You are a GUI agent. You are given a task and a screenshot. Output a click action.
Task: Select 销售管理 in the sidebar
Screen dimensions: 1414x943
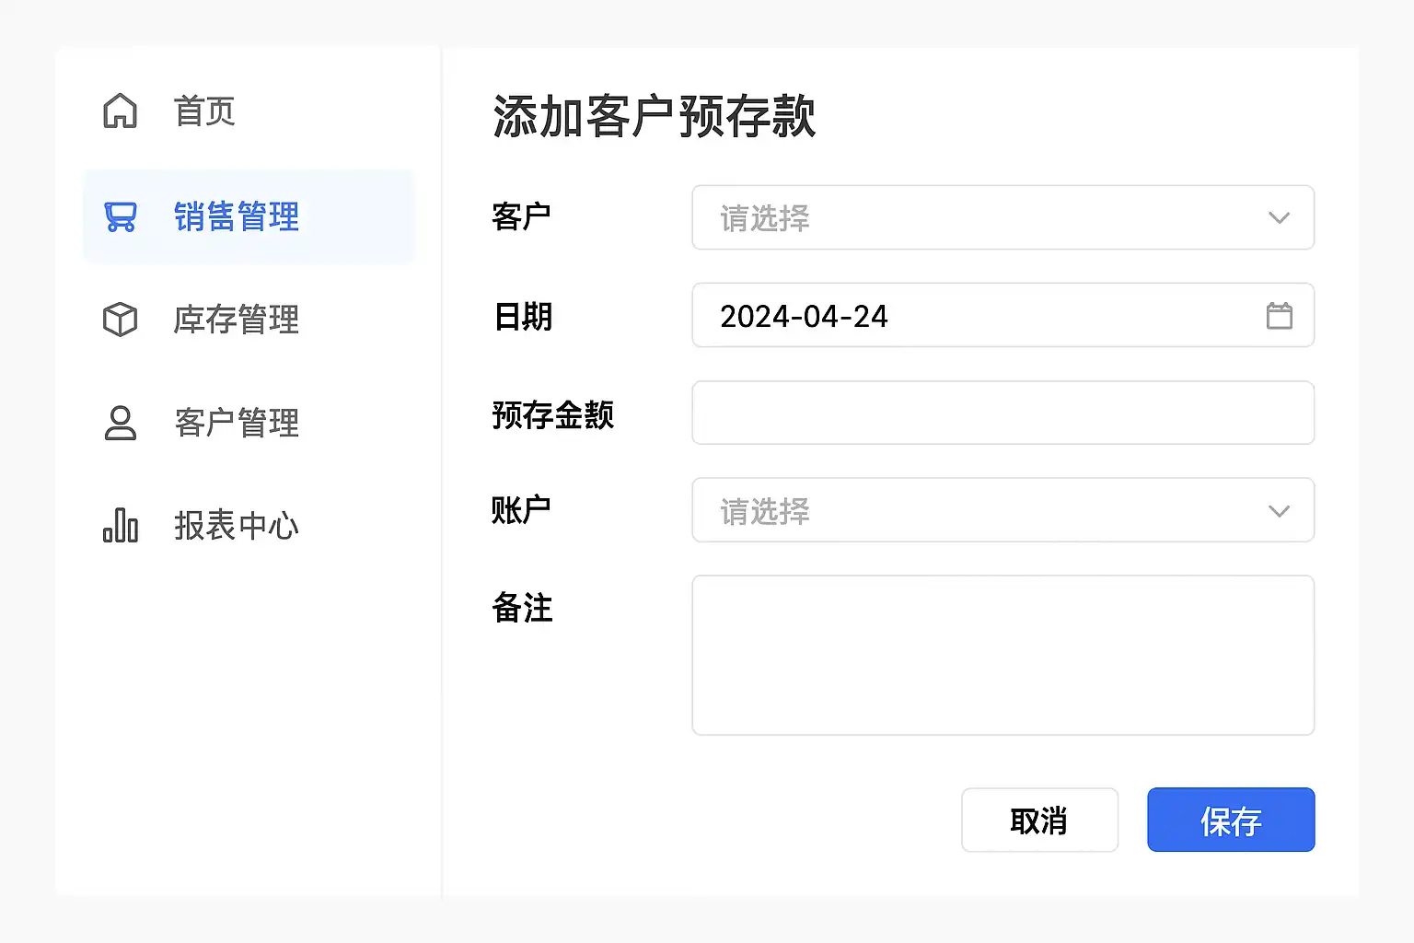[x=237, y=217]
